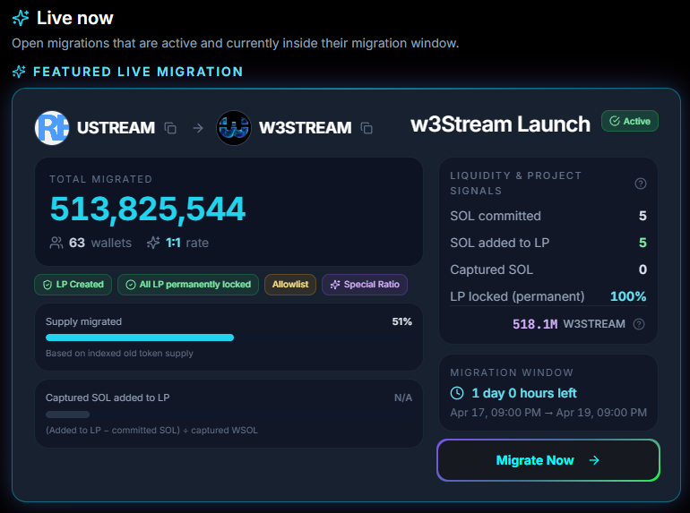Click the Featured Live Migration heading

[x=138, y=72]
